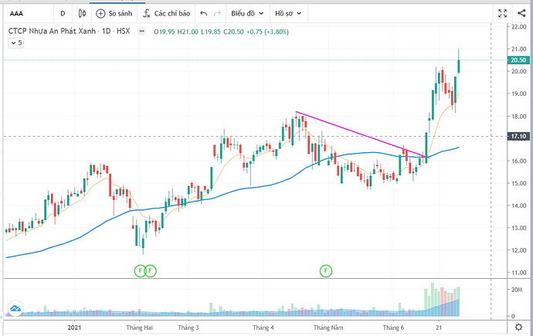The height and width of the screenshot is (336, 533).
Task: Click the 11.00 price axis label
Action: tap(519, 273)
